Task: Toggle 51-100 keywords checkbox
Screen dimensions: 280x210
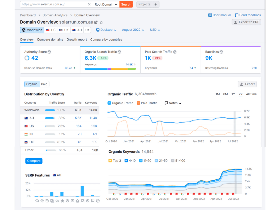Action: point(173,160)
